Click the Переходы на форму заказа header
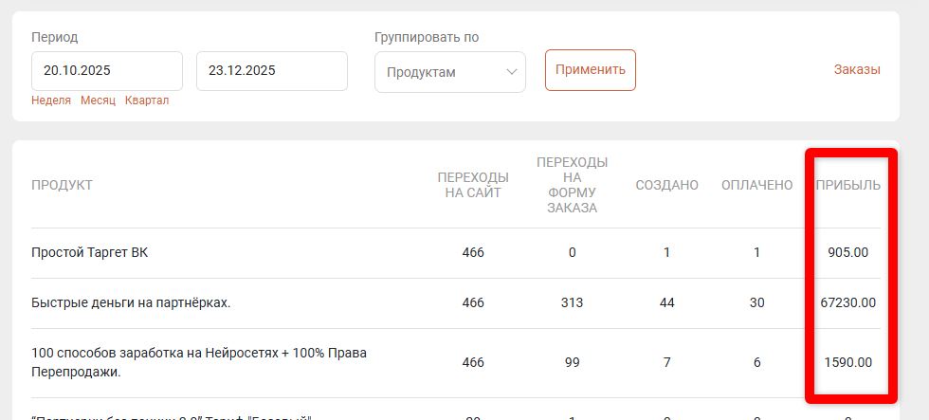The width and height of the screenshot is (929, 420). click(x=572, y=185)
